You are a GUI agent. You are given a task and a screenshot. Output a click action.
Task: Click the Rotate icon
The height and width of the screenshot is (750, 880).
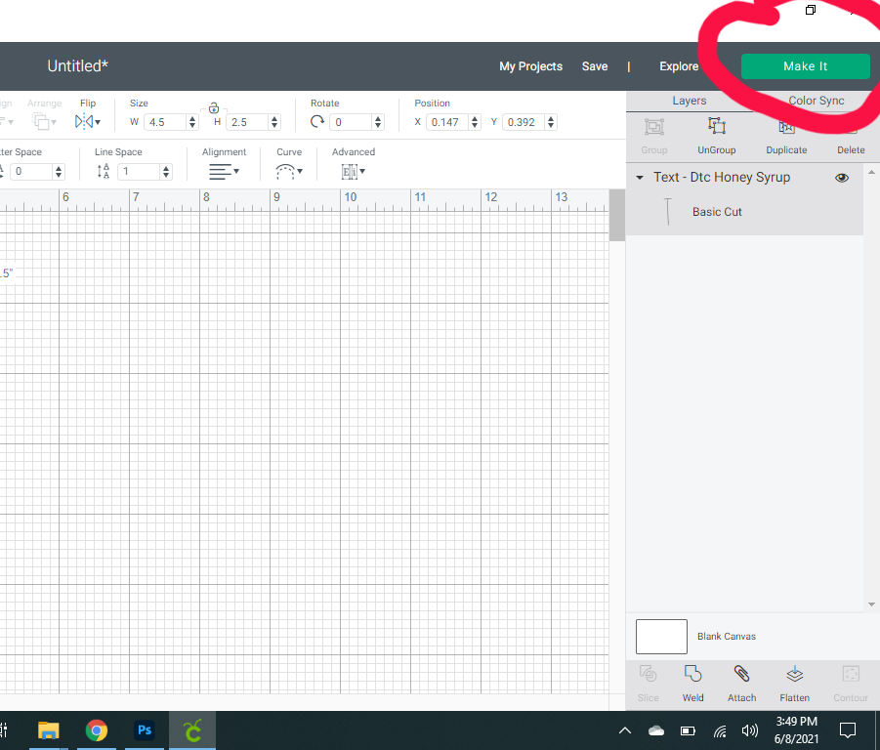317,122
